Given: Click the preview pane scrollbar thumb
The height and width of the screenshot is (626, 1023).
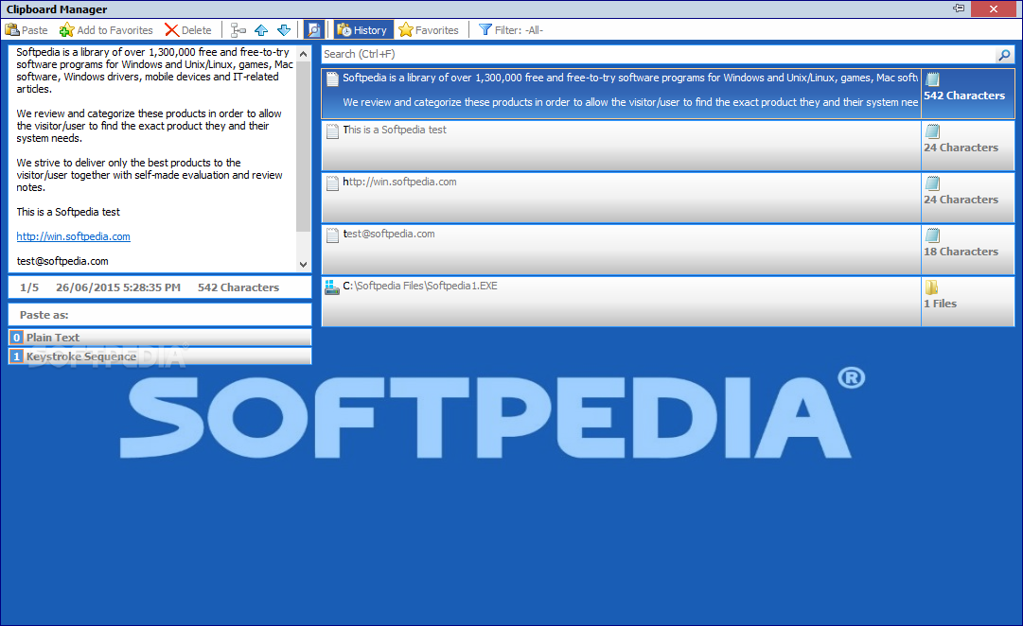Looking at the screenshot, I should [x=304, y=147].
